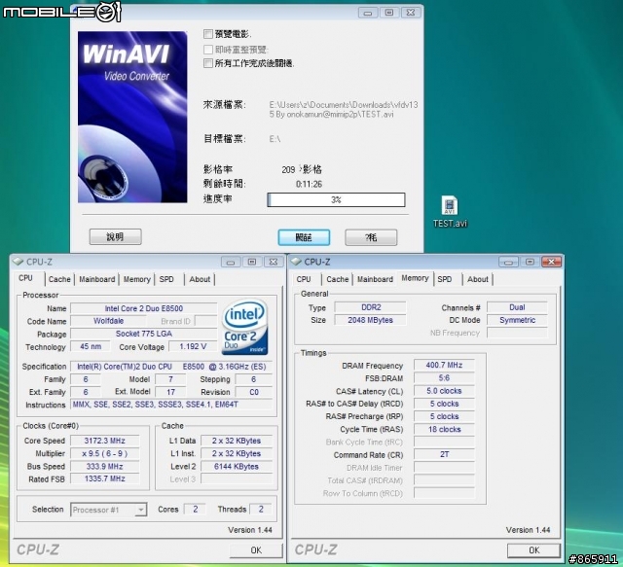
Task: Close the right CPU-Z window with red X
Action: [x=552, y=262]
